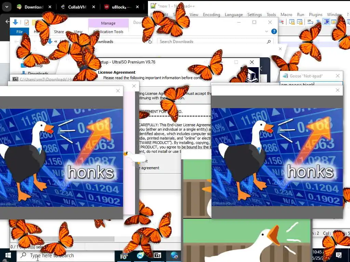The height and width of the screenshot is (262, 350).
Task: Expand the address path double-chevron in Explorer
Action: tap(56, 41)
